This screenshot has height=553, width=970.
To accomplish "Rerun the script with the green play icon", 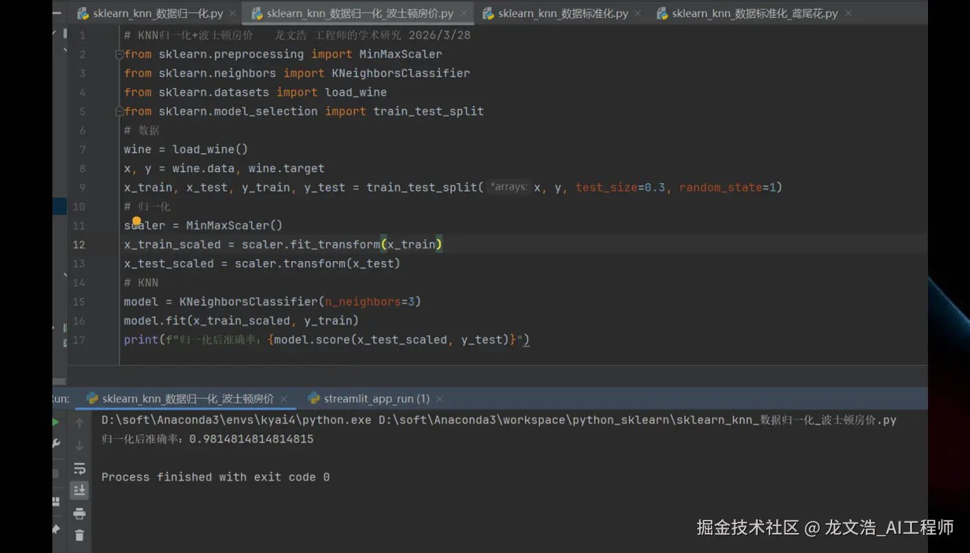I will (56, 422).
